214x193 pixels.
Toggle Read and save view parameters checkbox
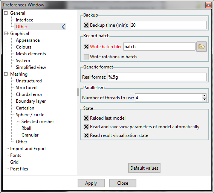pyautogui.click(x=86, y=127)
